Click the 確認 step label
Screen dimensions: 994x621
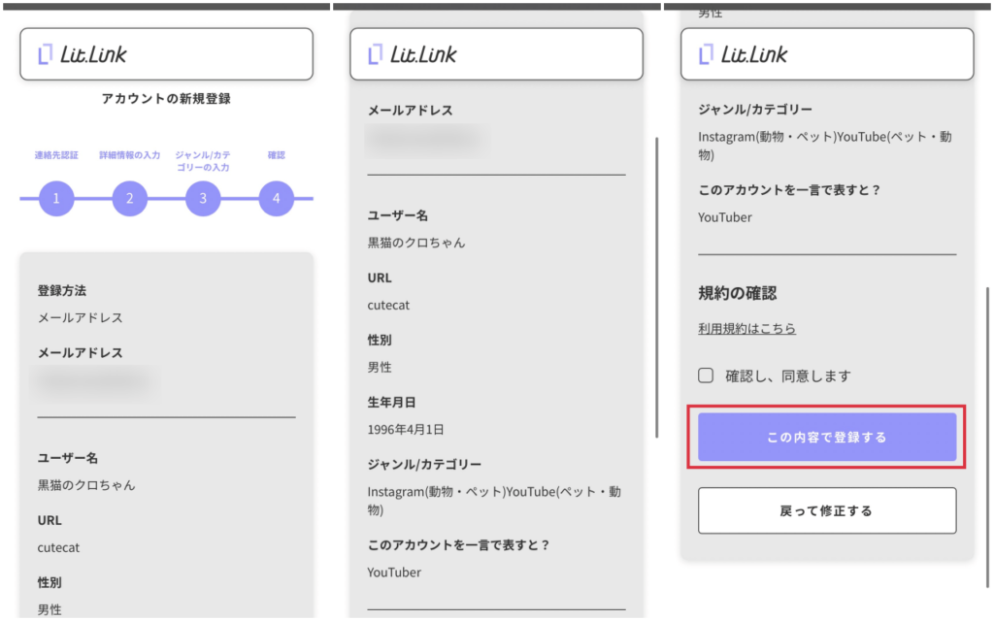pos(277,155)
